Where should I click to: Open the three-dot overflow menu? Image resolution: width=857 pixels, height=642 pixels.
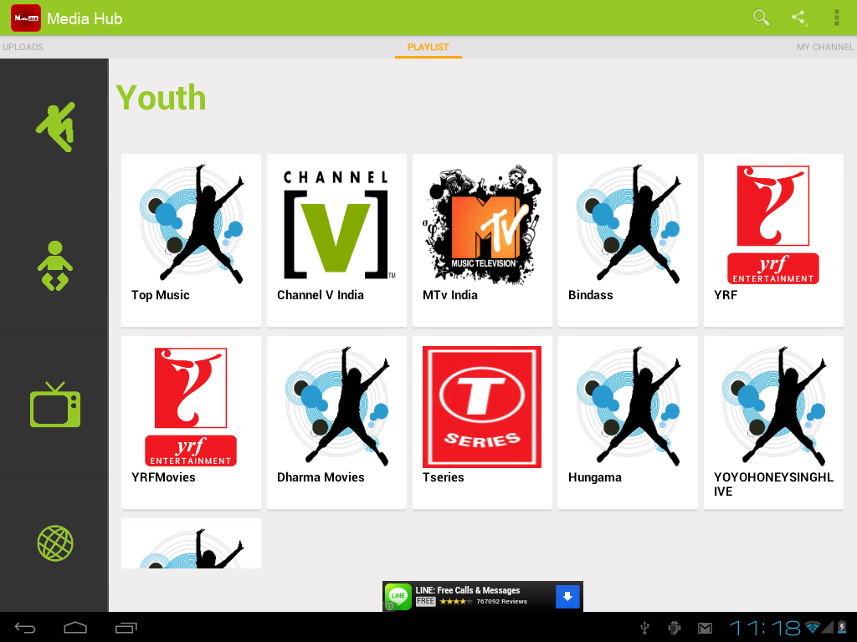click(836, 18)
